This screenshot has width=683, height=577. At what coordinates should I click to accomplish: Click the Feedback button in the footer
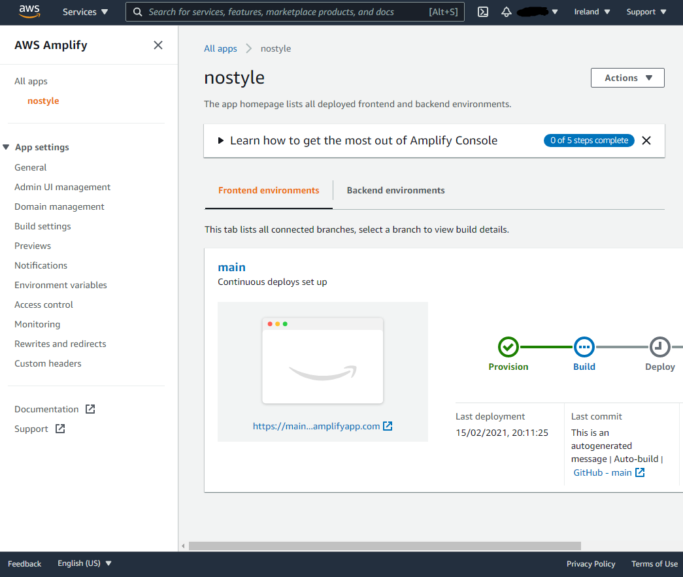(24, 564)
